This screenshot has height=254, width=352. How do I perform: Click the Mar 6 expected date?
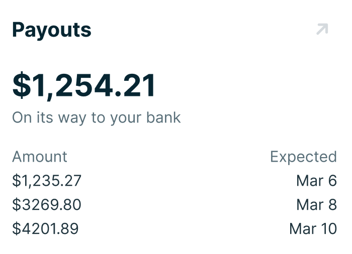tap(316, 181)
